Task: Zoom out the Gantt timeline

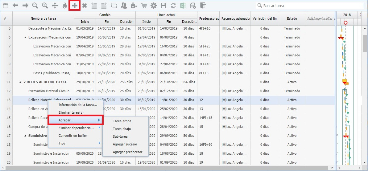Action: 35,6
